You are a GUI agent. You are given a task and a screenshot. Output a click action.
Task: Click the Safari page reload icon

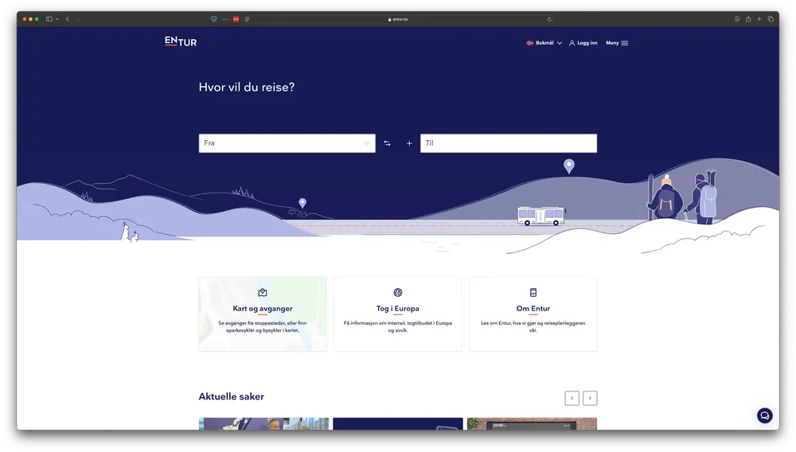click(549, 19)
